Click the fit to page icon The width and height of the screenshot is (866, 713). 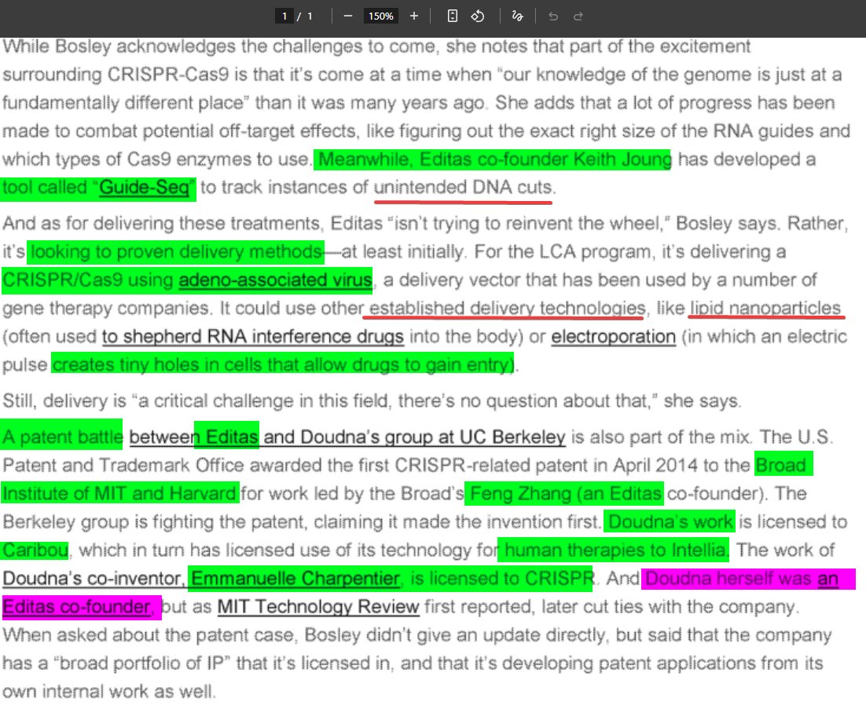coord(453,16)
